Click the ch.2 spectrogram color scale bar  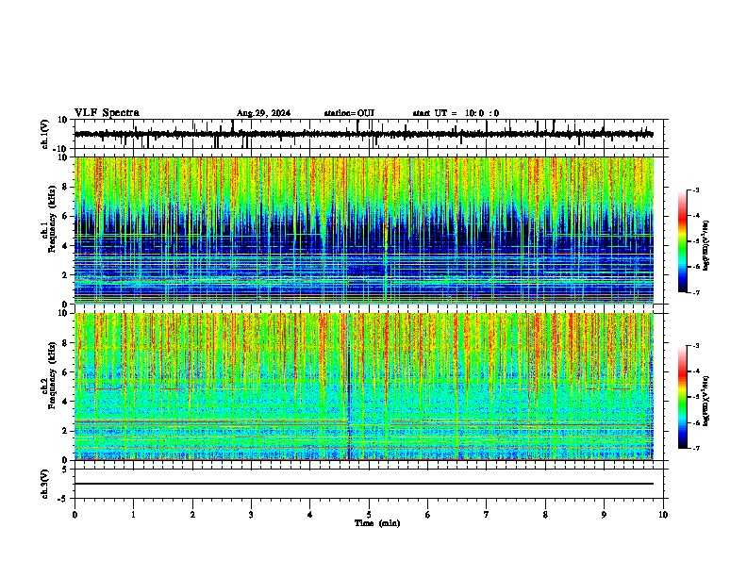pyautogui.click(x=683, y=397)
